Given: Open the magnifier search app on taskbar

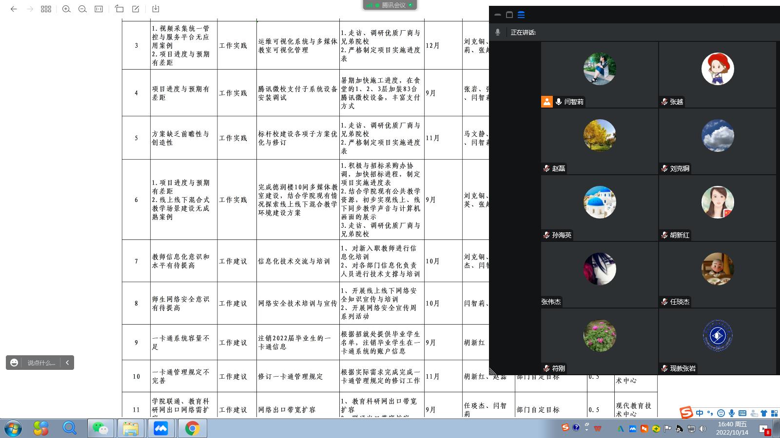Looking at the screenshot, I should tap(69, 428).
